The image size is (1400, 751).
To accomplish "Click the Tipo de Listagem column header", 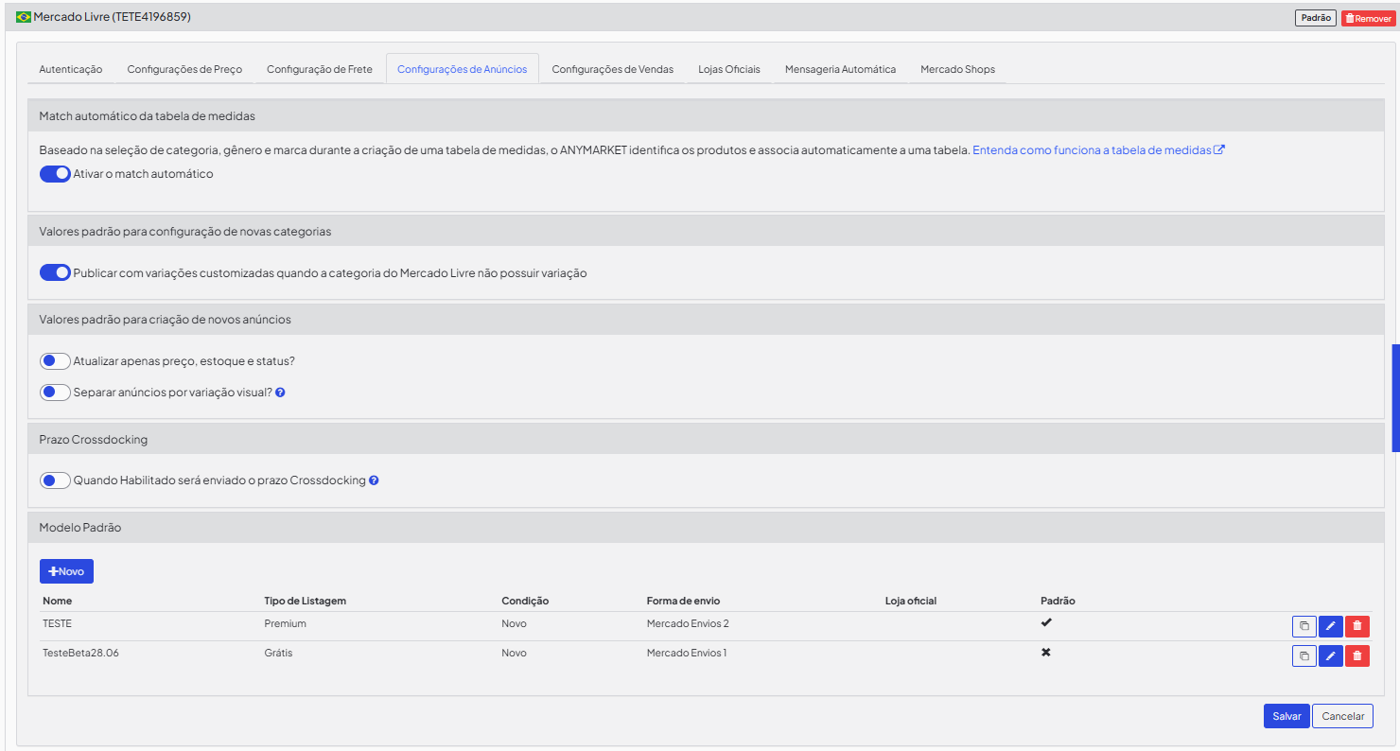I will coord(305,601).
